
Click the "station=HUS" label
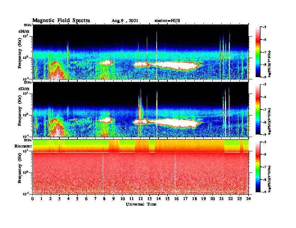(167, 21)
